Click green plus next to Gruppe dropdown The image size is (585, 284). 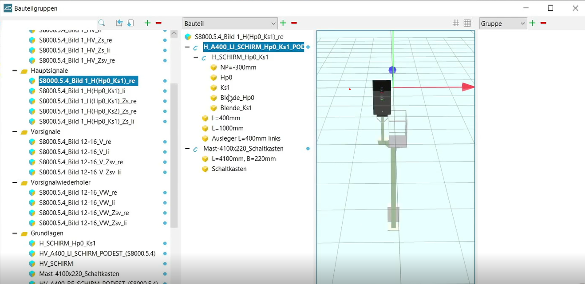point(533,23)
